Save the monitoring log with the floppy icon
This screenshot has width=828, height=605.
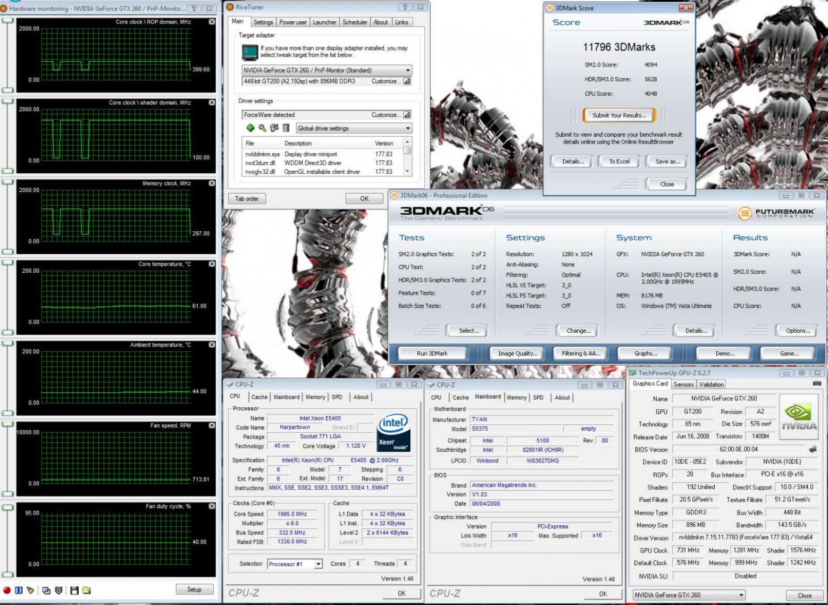point(74,590)
